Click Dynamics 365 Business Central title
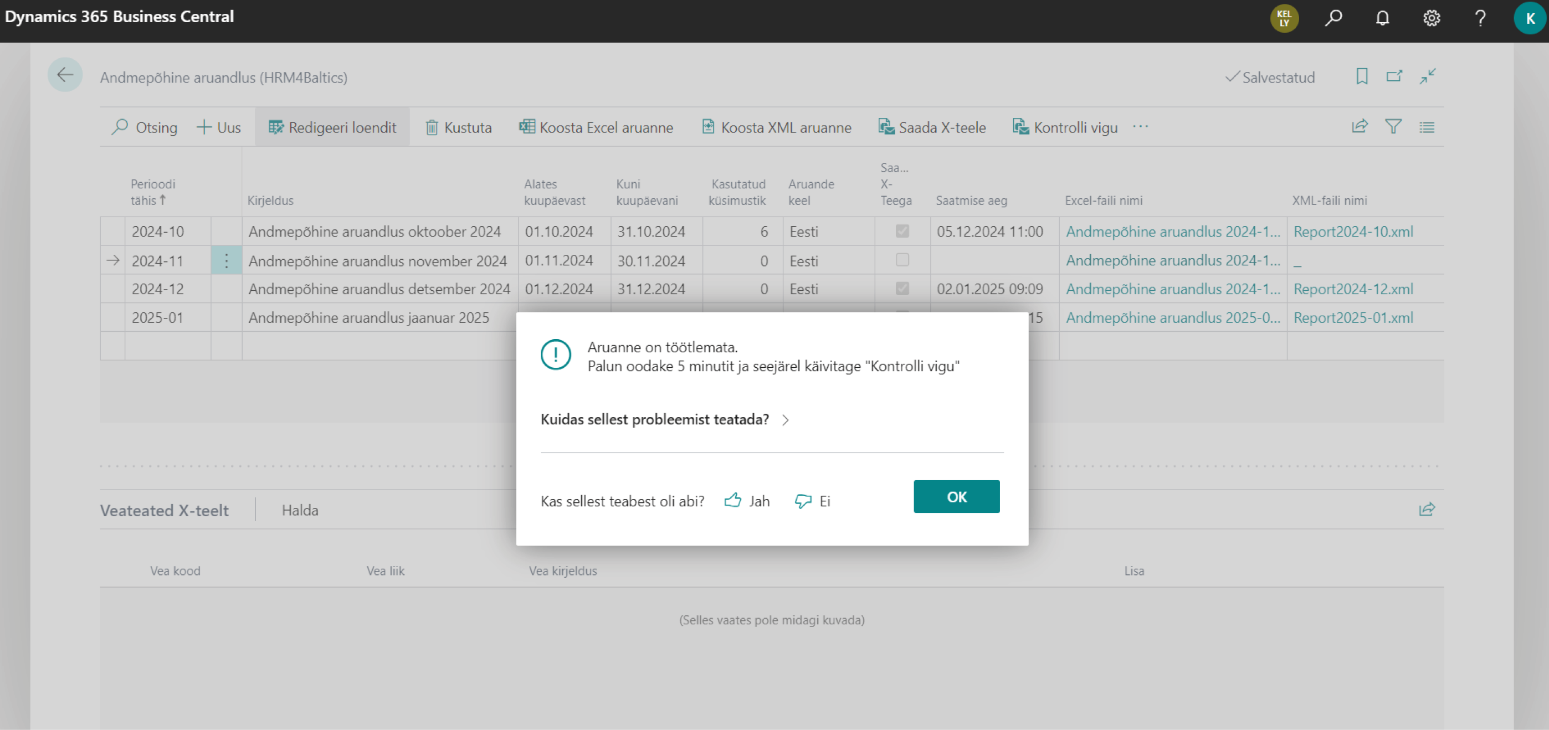Image resolution: width=1549 pixels, height=730 pixels. tap(119, 16)
